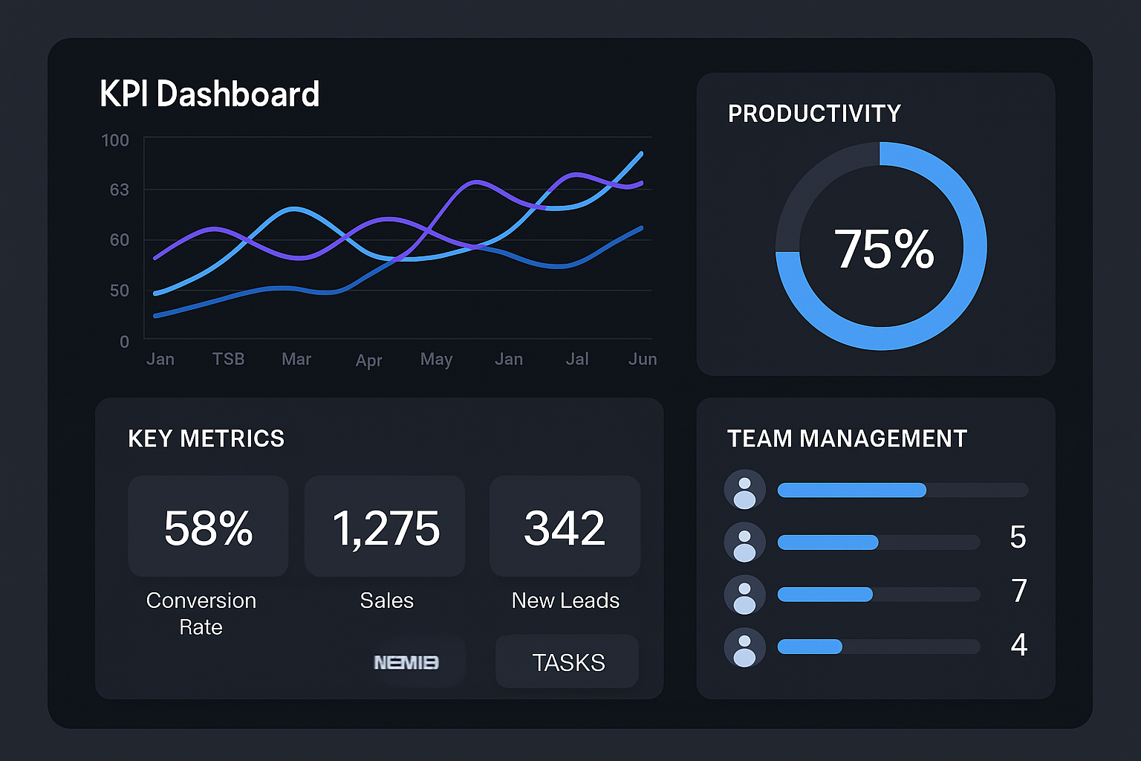Viewport: 1141px width, 761px height.
Task: Open the 1,275 Sales metric card
Action: (x=385, y=527)
